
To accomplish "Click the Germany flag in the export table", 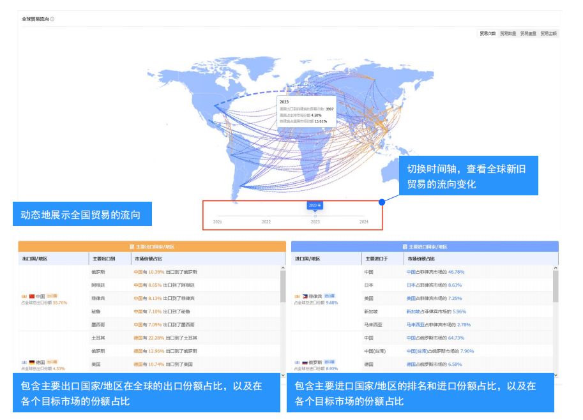I will 32,361.
